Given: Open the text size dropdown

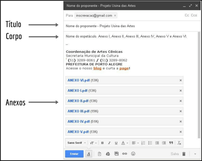Looking at the screenshot, I should point(94,143).
